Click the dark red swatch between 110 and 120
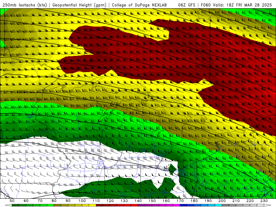 pos(99,205)
